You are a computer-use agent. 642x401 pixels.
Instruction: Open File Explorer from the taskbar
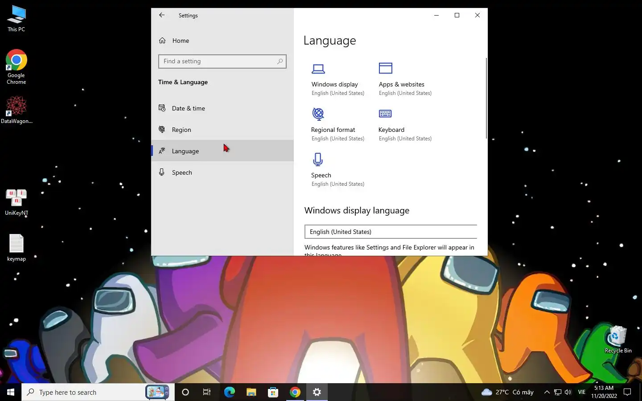pos(251,392)
